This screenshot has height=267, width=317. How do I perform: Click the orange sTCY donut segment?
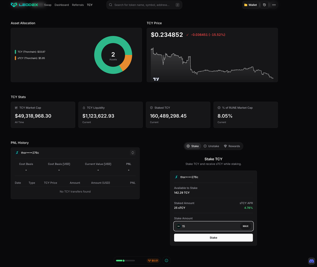coord(126,63)
